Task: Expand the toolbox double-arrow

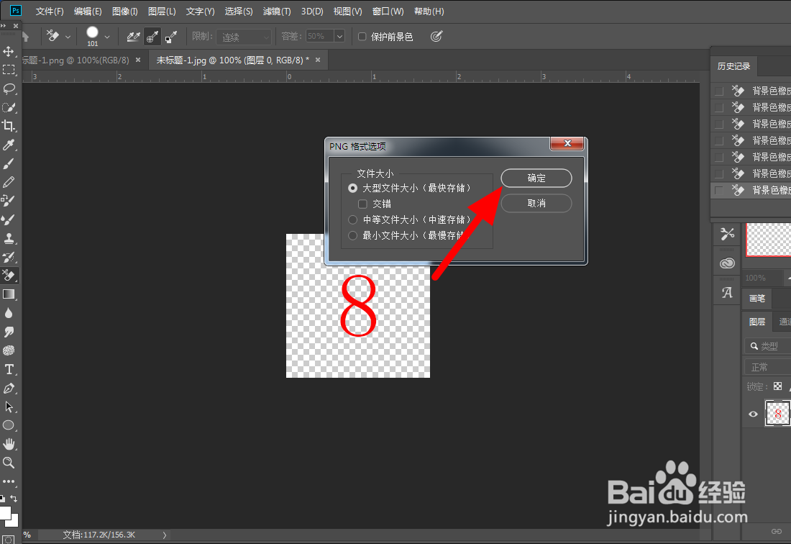Action: (x=4, y=25)
